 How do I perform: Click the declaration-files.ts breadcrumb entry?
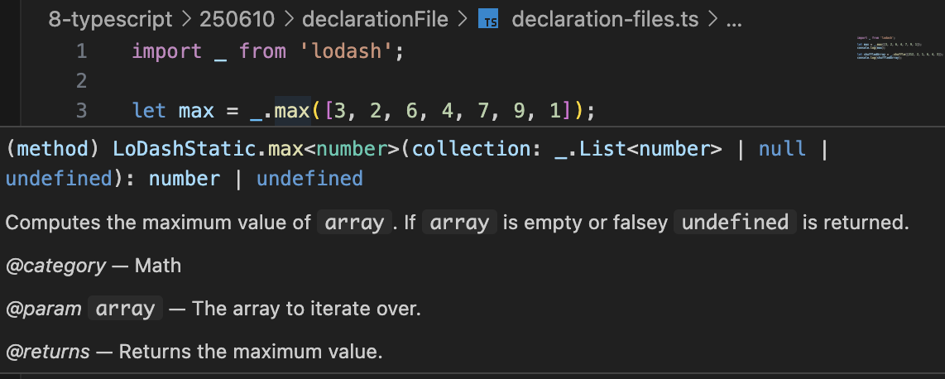click(x=605, y=20)
